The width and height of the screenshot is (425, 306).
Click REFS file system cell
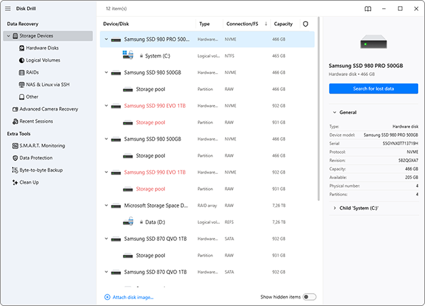[x=229, y=222]
